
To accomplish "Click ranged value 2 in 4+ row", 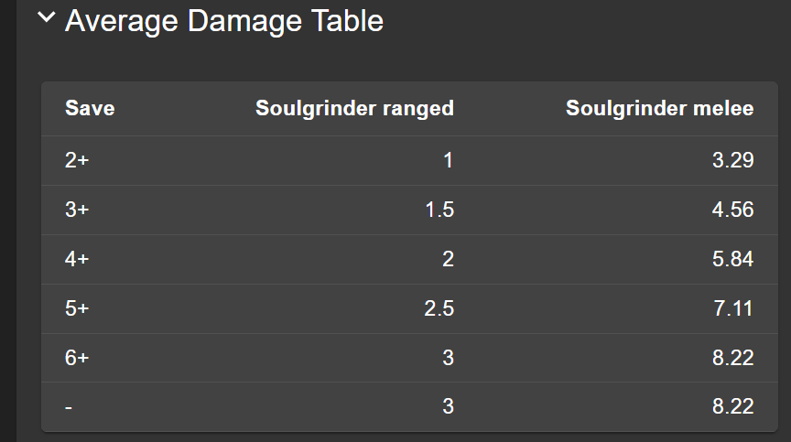I will (x=448, y=259).
